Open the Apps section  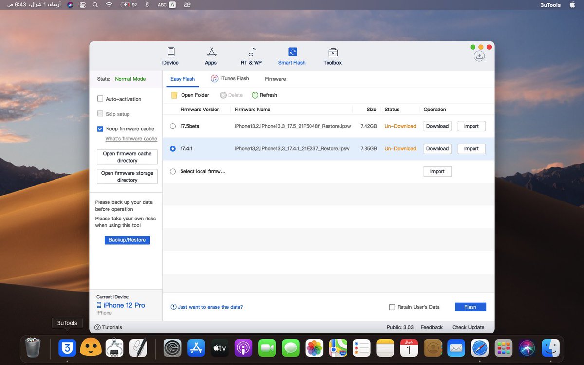click(x=211, y=56)
